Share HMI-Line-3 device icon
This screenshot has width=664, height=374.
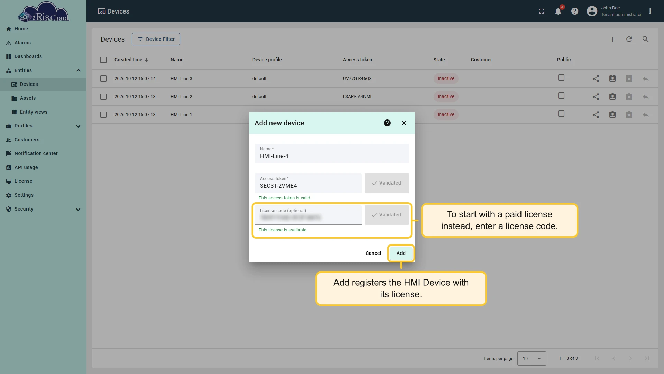[596, 79]
